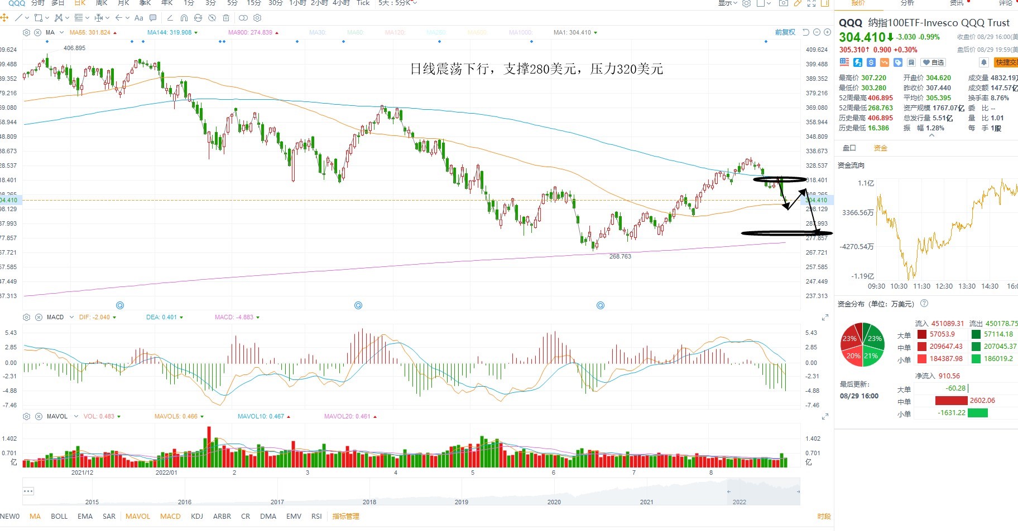Switch to 周K weekly chart
Viewport: 1018px width, 531px height.
101,3
